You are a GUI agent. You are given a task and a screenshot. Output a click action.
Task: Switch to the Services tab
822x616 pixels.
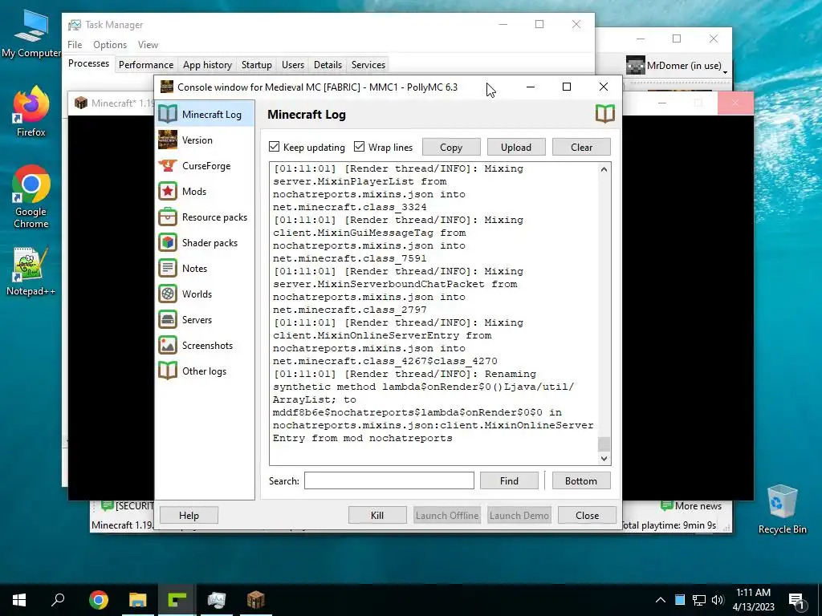[x=368, y=64]
